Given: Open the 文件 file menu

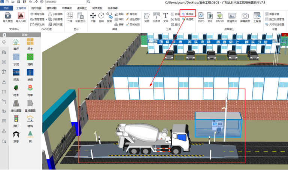Looking at the screenshot, I should coord(6,8).
